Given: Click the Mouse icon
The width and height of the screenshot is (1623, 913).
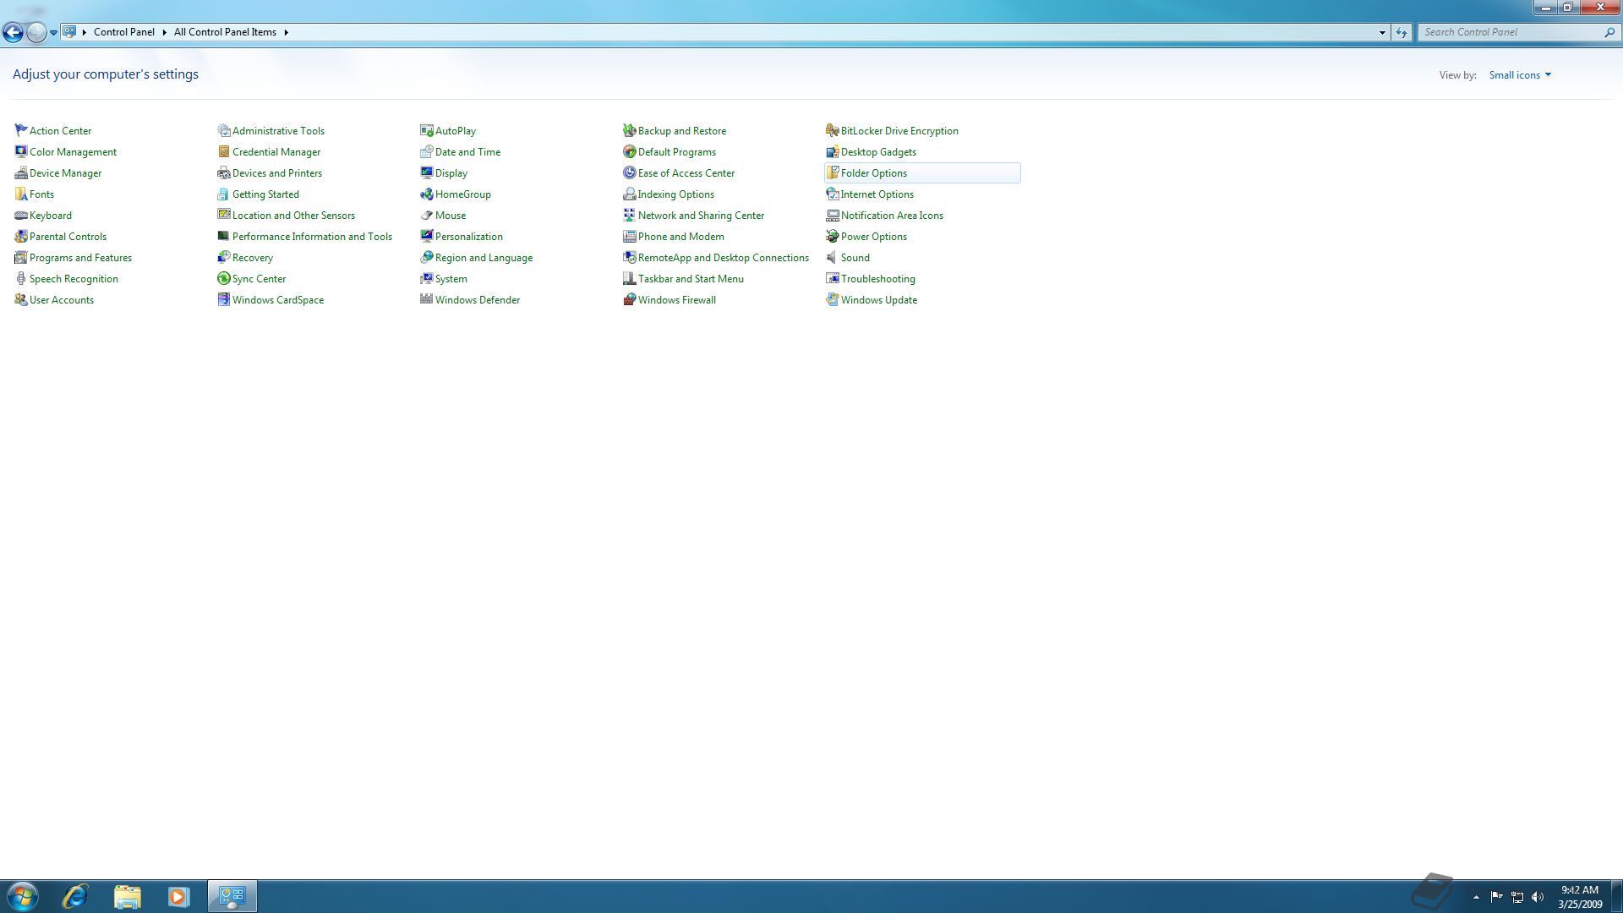Looking at the screenshot, I should coord(427,215).
